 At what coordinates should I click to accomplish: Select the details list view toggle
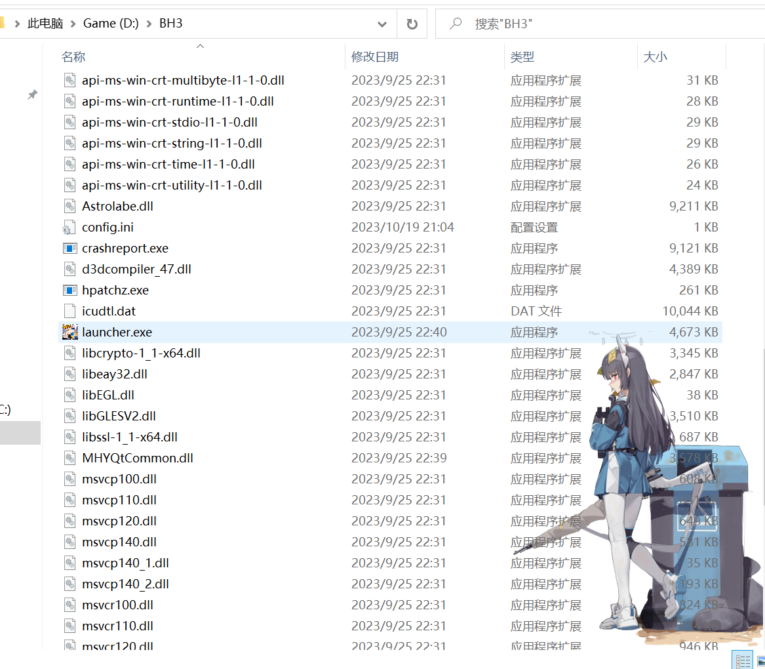click(743, 660)
